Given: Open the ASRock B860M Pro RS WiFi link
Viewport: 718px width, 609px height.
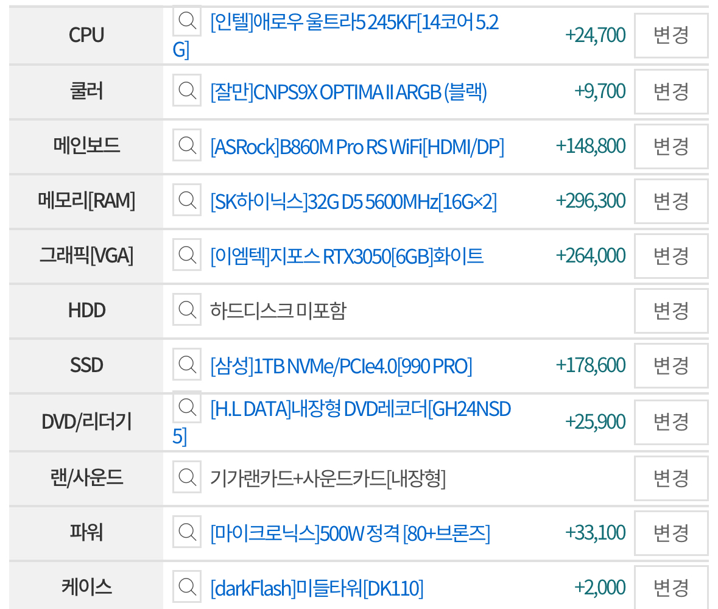Looking at the screenshot, I should (x=357, y=147).
